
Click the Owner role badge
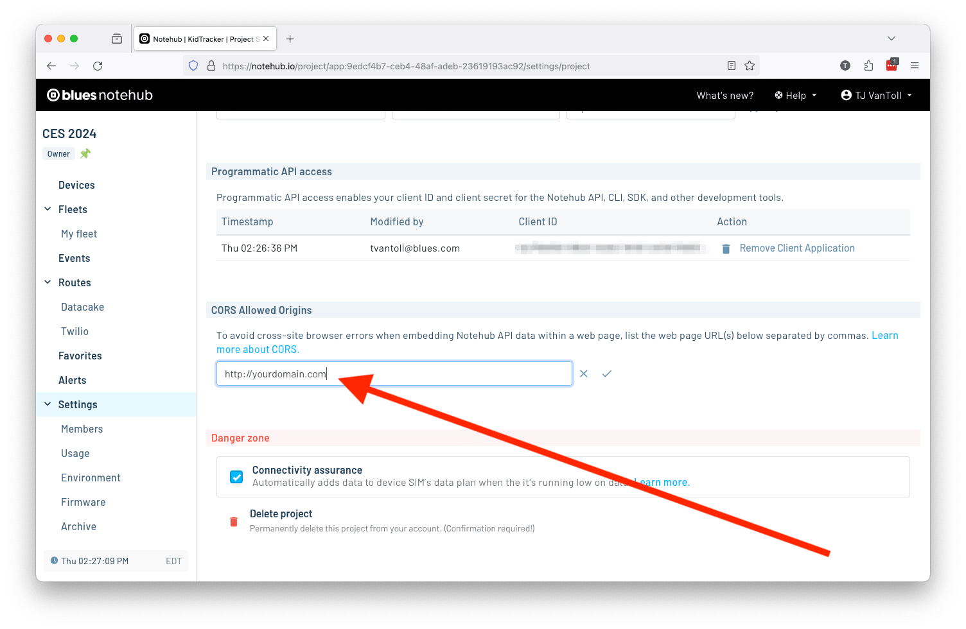coord(58,154)
